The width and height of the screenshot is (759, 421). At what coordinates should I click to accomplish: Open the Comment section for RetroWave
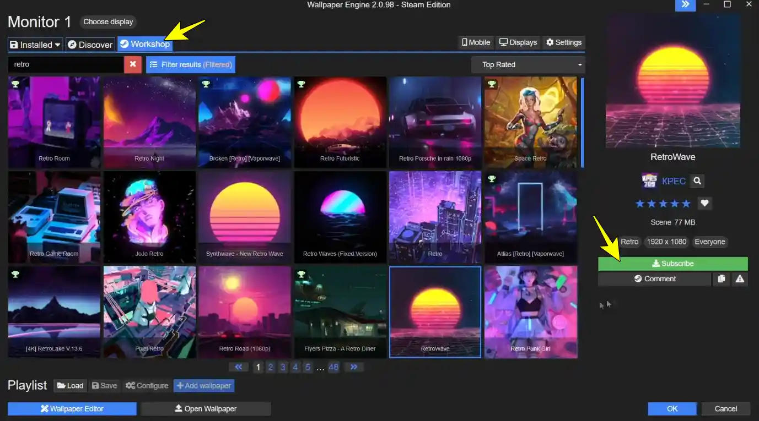[x=654, y=279]
